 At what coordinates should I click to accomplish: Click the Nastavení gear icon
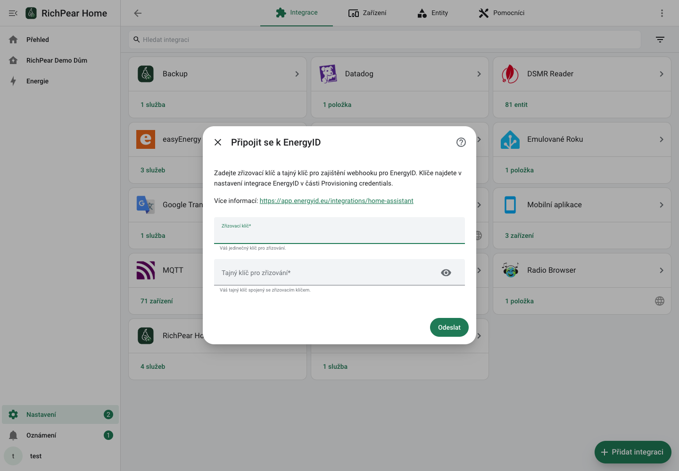point(13,414)
